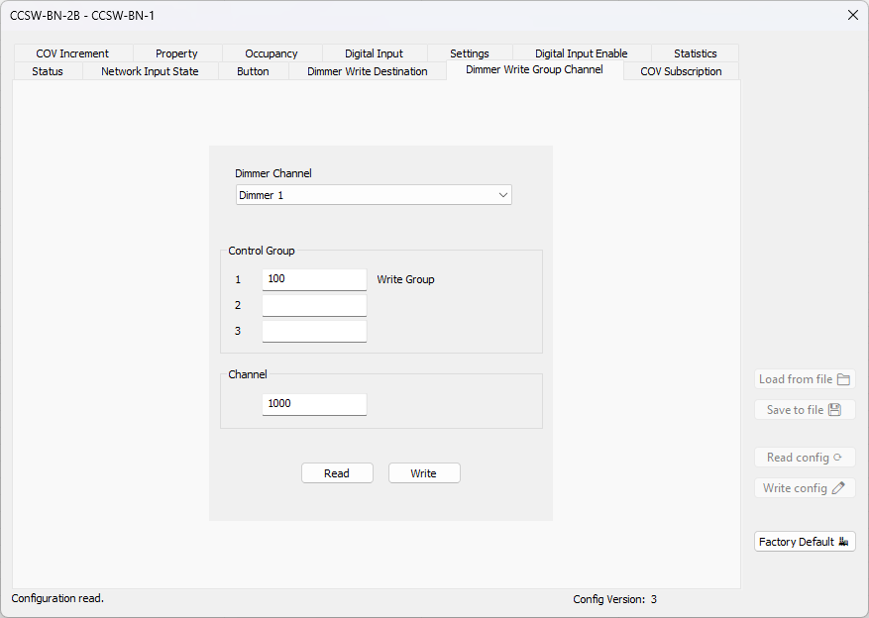Image resolution: width=869 pixels, height=618 pixels.
Task: Select the Digital Input tab
Action: pos(375,53)
